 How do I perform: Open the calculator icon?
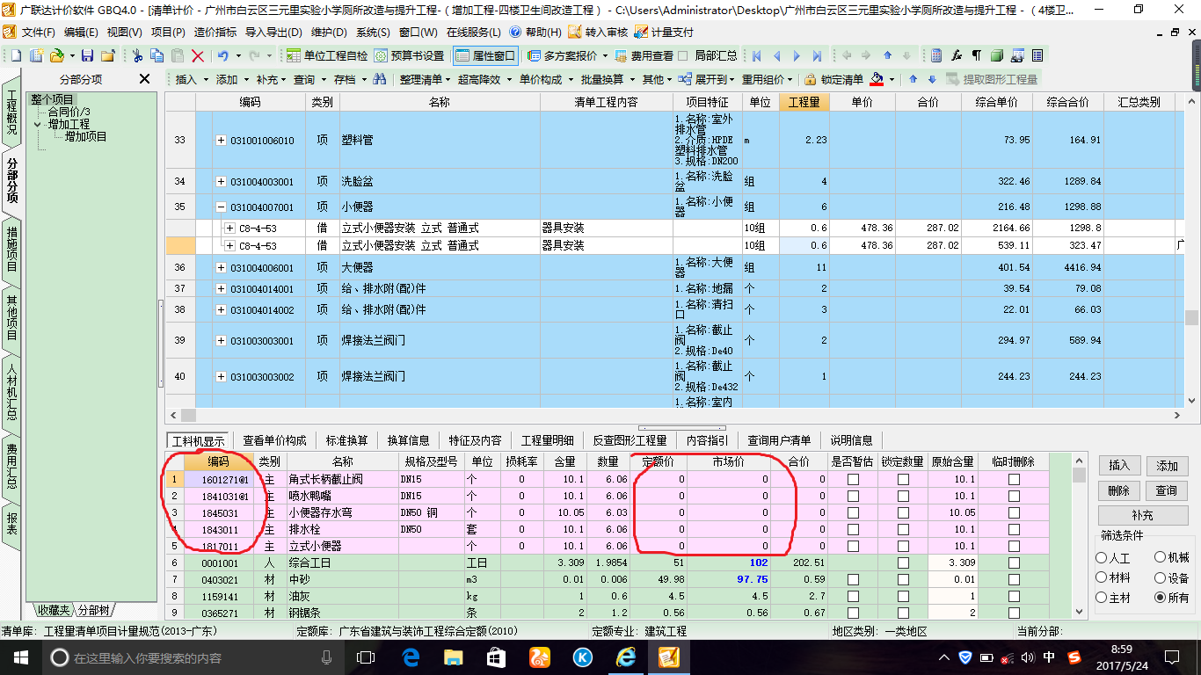[936, 55]
